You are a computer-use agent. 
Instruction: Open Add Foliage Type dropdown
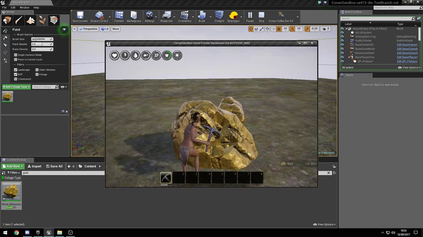click(16, 87)
